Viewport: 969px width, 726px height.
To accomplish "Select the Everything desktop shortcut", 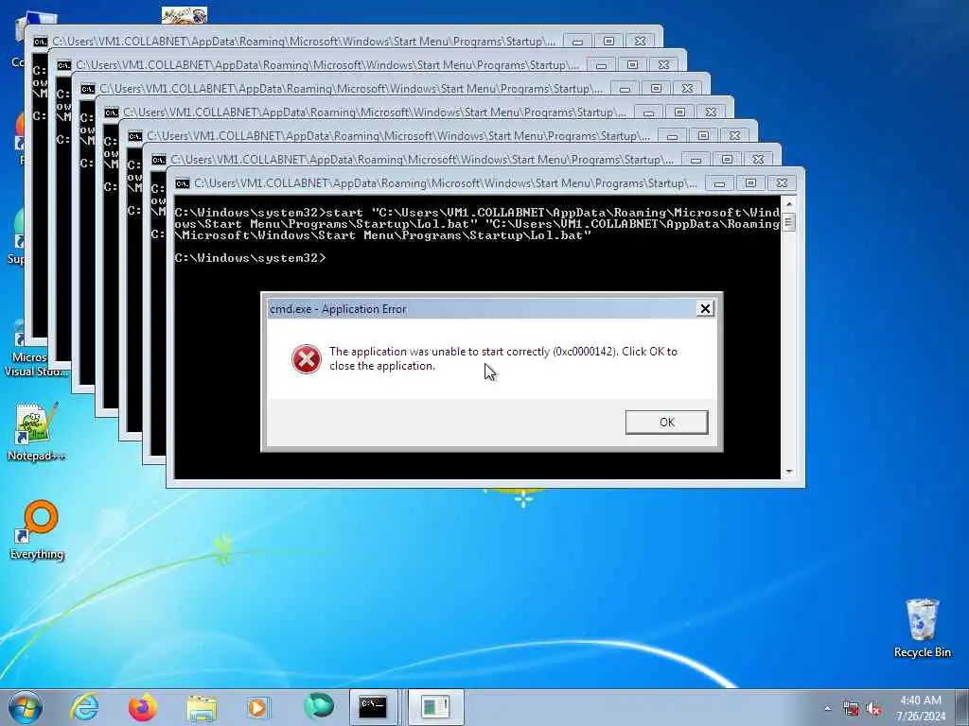I will coord(37,530).
